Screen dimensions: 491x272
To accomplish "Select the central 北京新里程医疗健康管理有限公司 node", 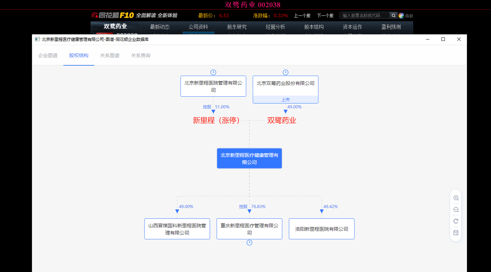I will 249,158.
